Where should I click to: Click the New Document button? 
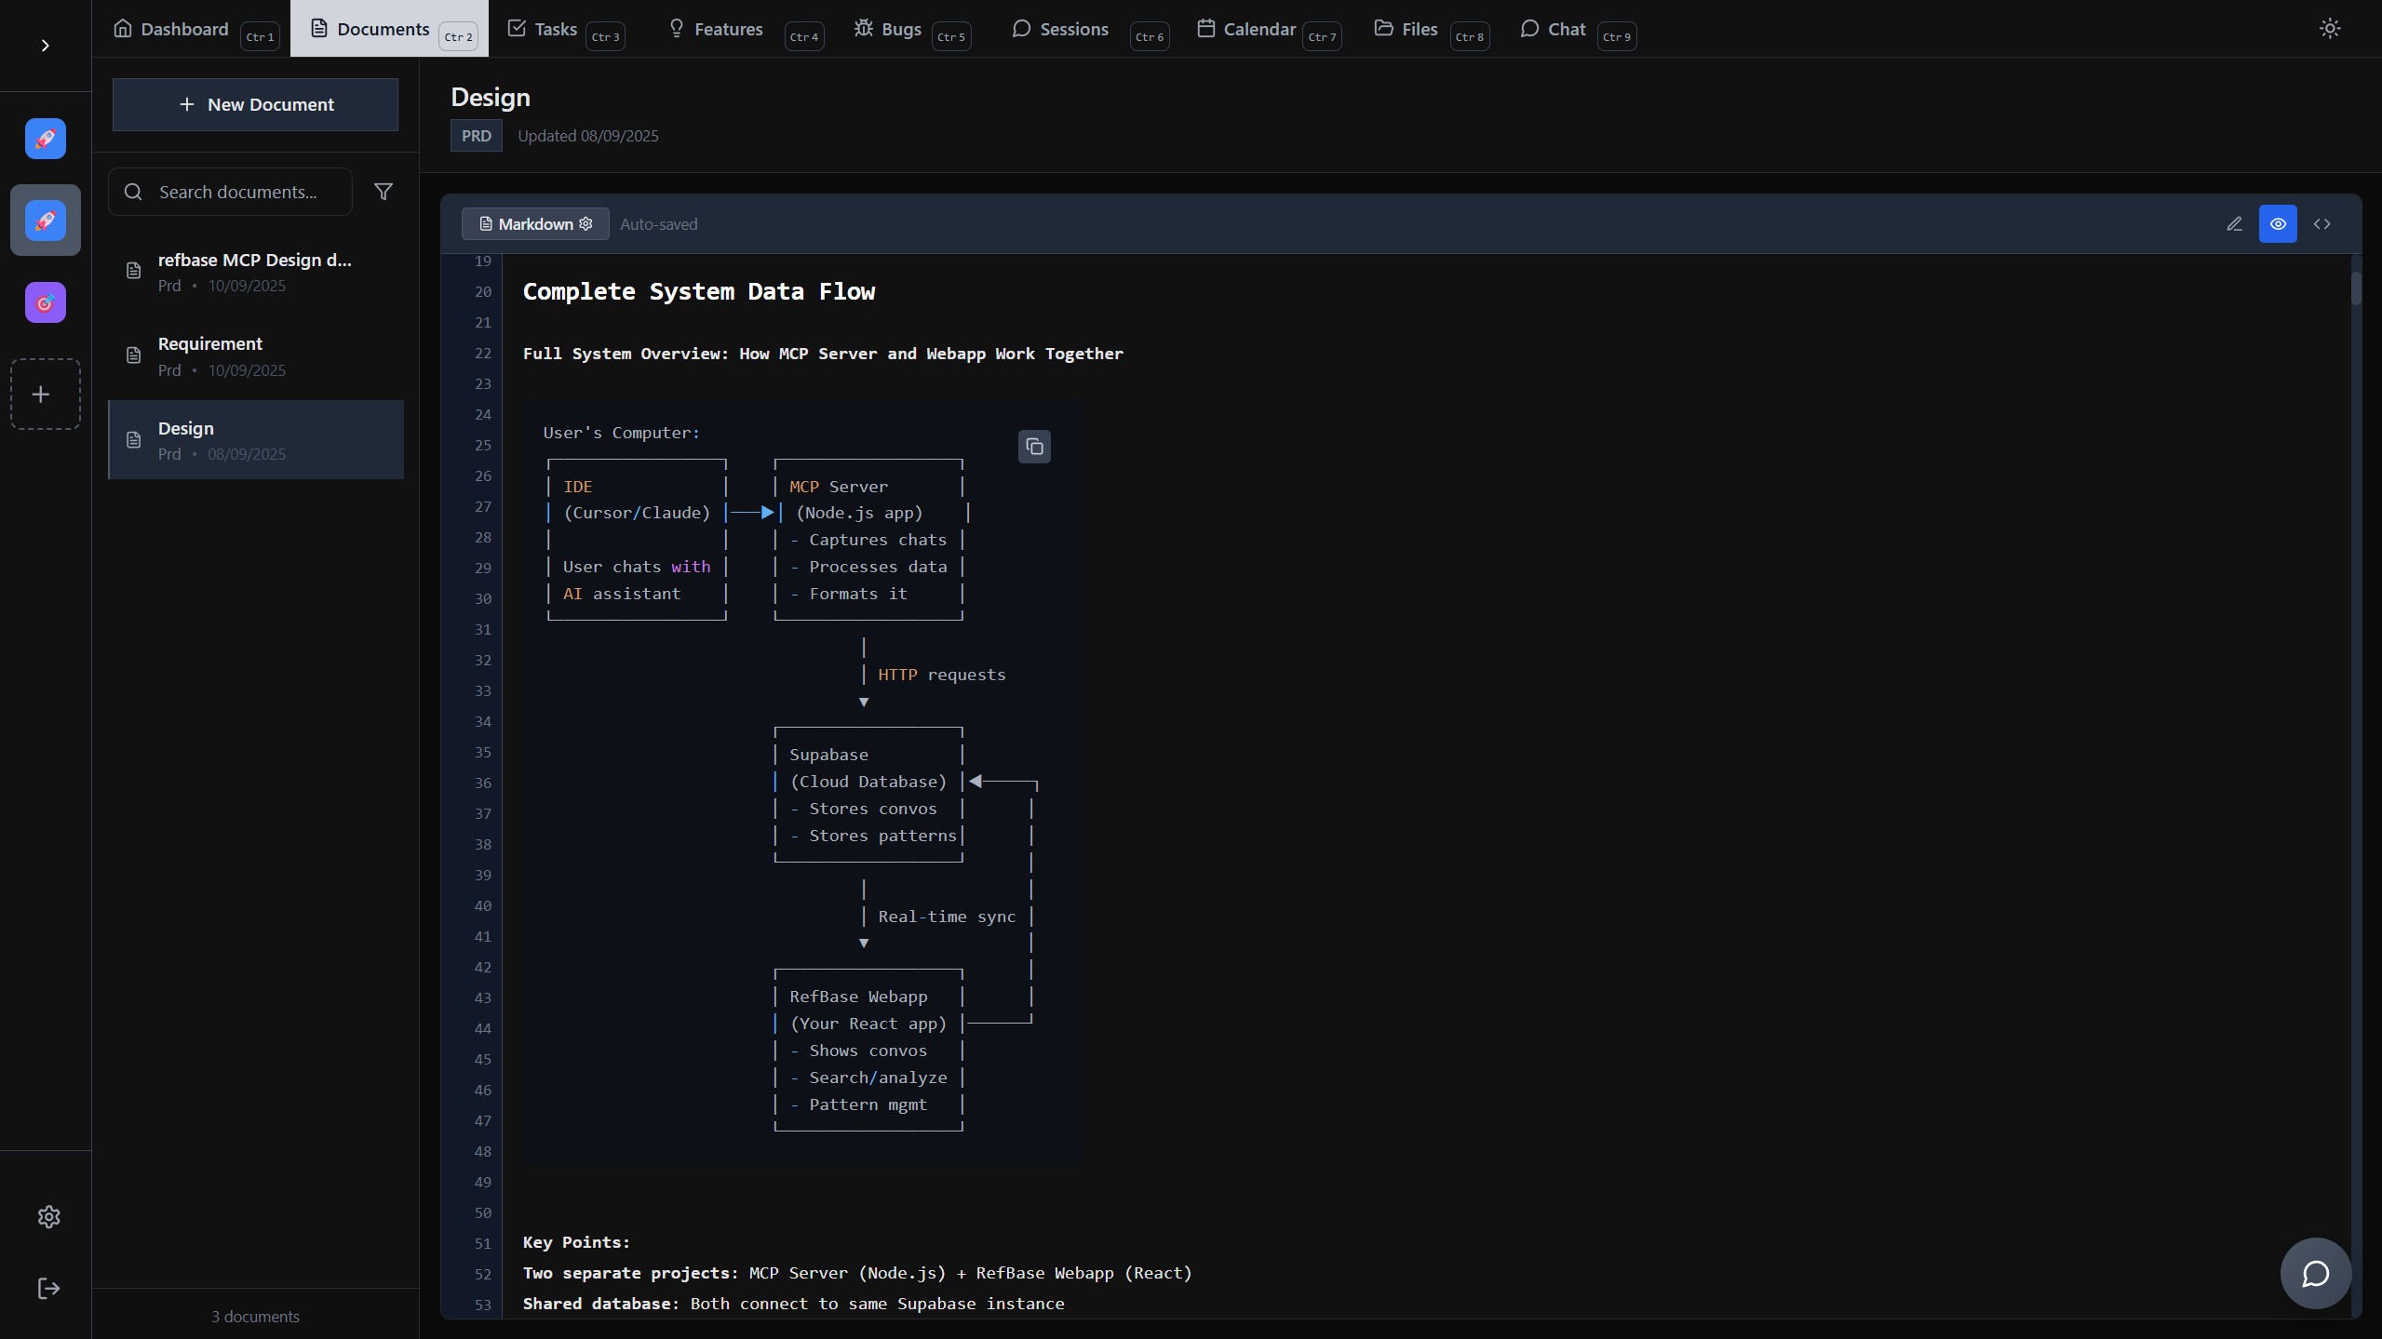point(255,104)
